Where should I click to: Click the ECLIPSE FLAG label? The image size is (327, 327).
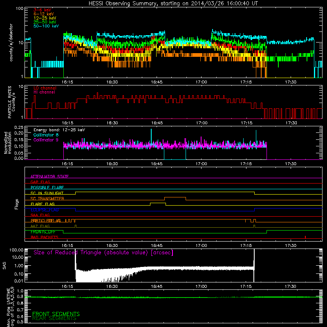click(45, 210)
